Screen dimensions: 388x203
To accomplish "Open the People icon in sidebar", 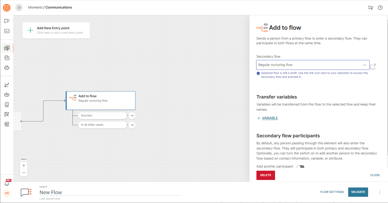I will 7,95.
